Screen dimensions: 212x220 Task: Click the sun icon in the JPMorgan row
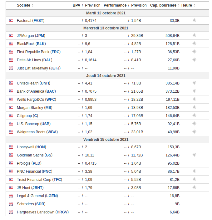194,36
